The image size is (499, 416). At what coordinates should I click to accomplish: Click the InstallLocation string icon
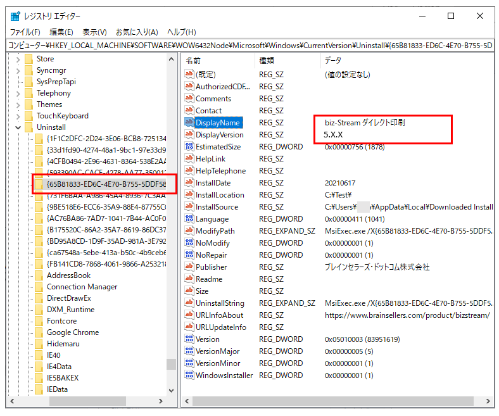(189, 194)
